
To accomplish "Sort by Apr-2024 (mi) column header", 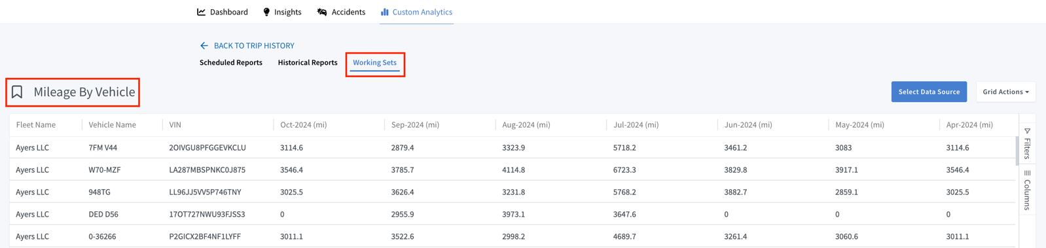I will 970,125.
